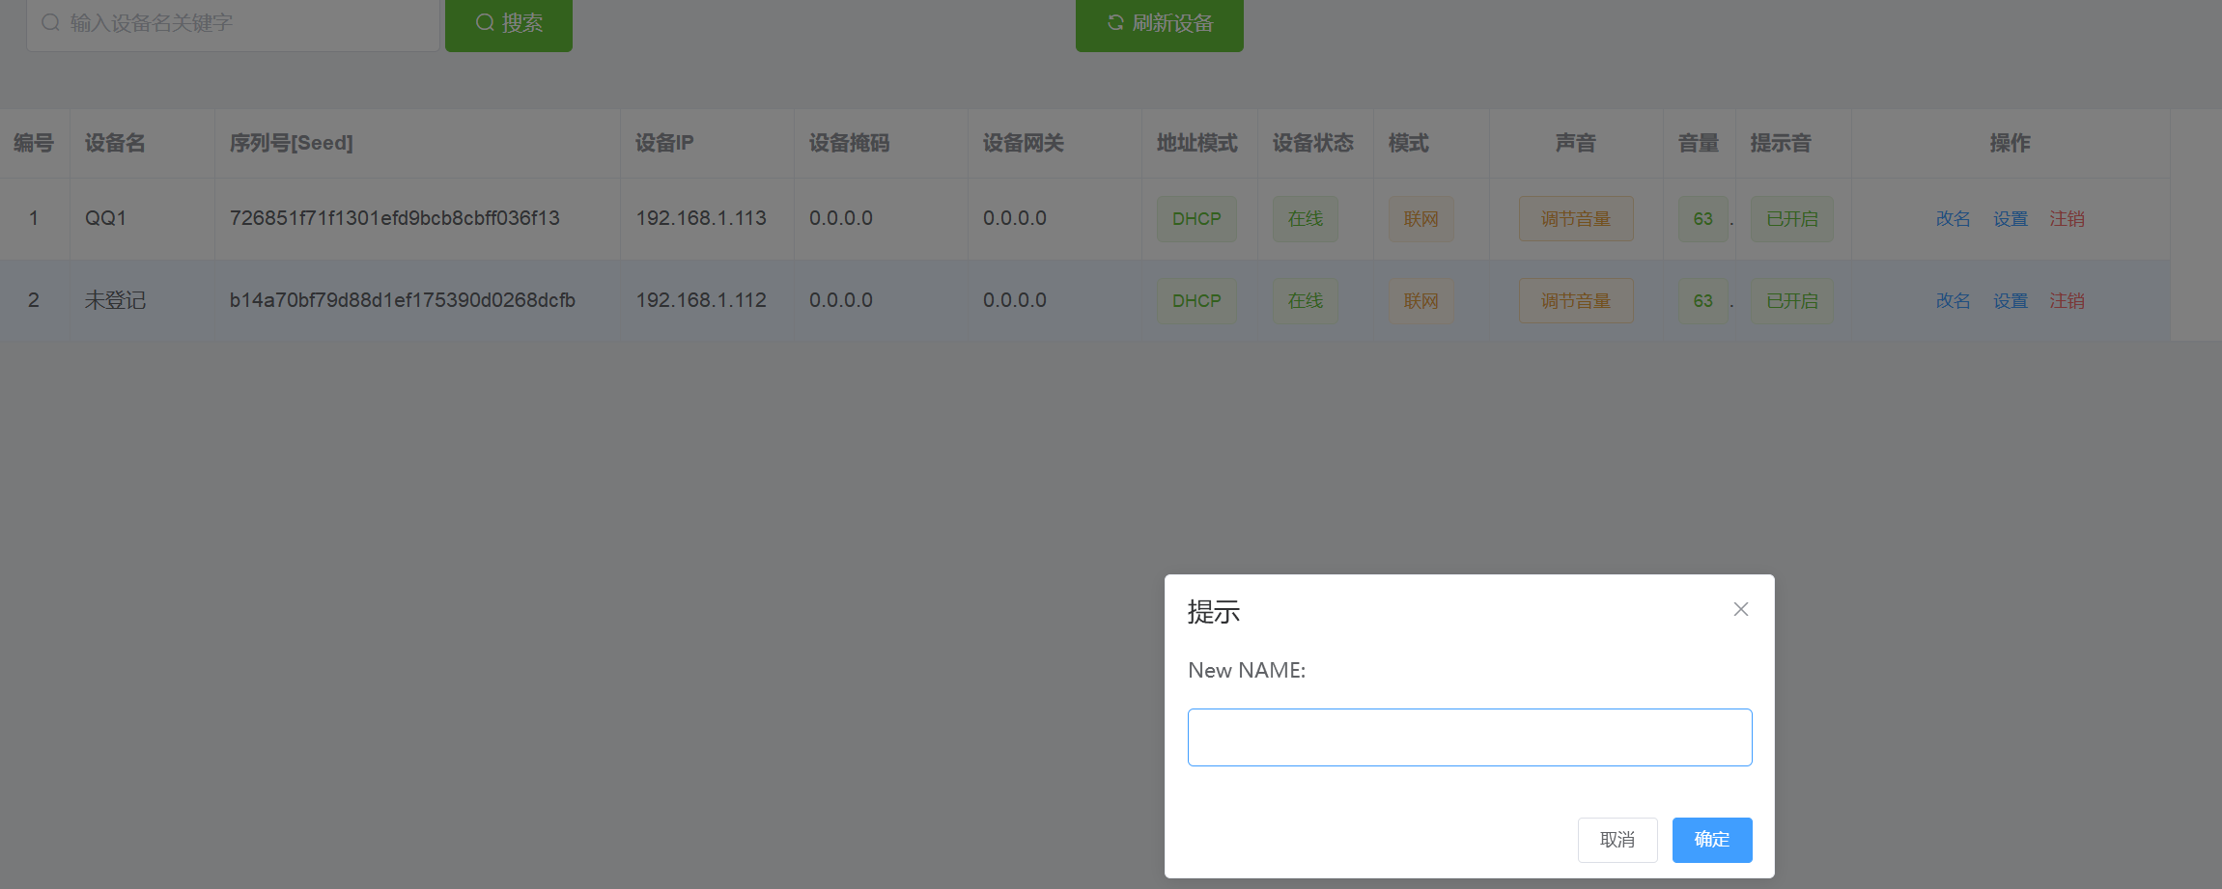This screenshot has height=889, width=2222.
Task: Toggle 已开启 prompt sound on second device
Action: coord(1791,301)
